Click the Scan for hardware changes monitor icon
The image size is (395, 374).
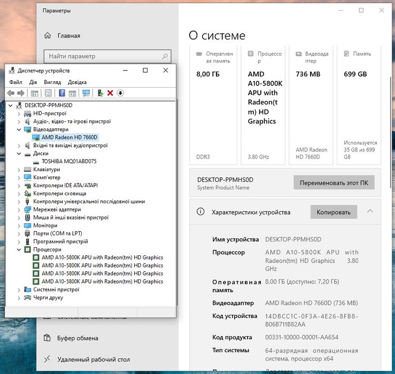(86, 93)
